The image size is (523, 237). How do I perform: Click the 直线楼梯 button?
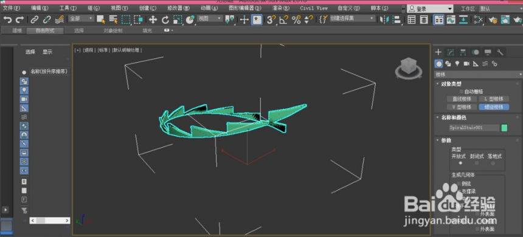(462, 99)
